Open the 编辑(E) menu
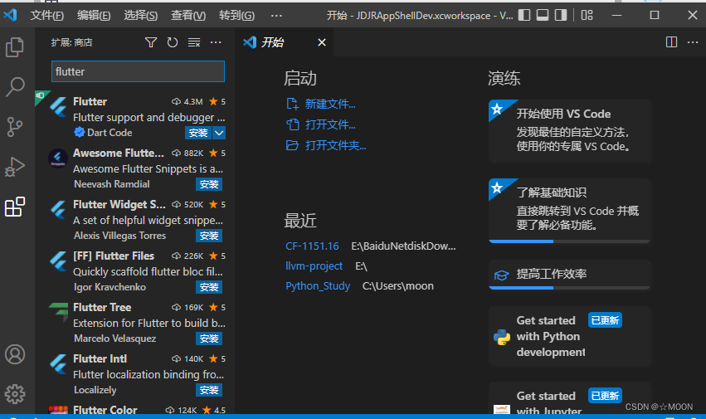The width and height of the screenshot is (706, 419). [x=94, y=15]
